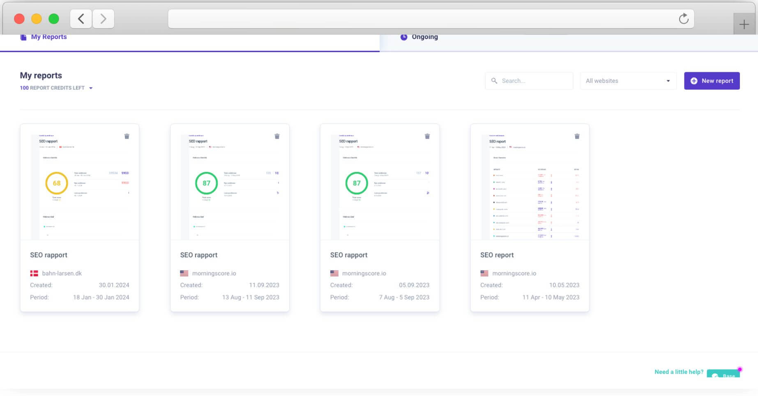
Task: Click the Need a little help link
Action: pyautogui.click(x=679, y=372)
